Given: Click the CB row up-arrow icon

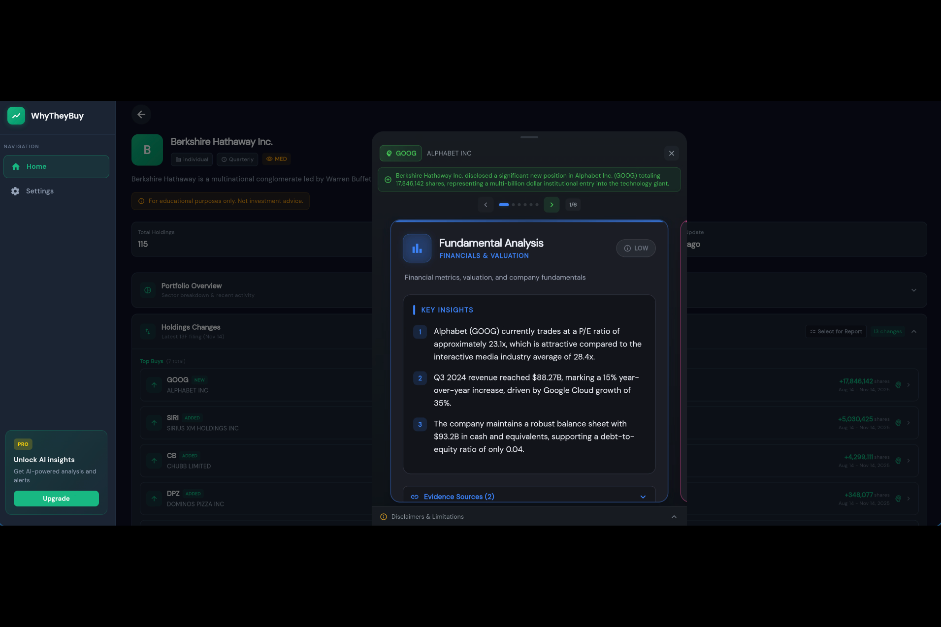Looking at the screenshot, I should [x=154, y=461].
